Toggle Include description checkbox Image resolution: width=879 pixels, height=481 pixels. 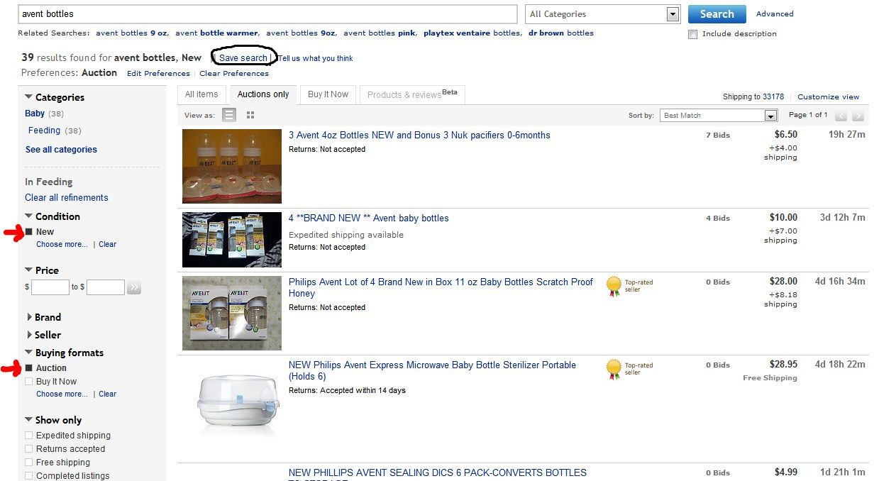[x=692, y=34]
